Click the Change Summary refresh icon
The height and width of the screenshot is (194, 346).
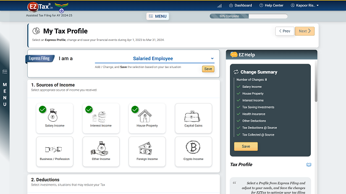point(236,72)
